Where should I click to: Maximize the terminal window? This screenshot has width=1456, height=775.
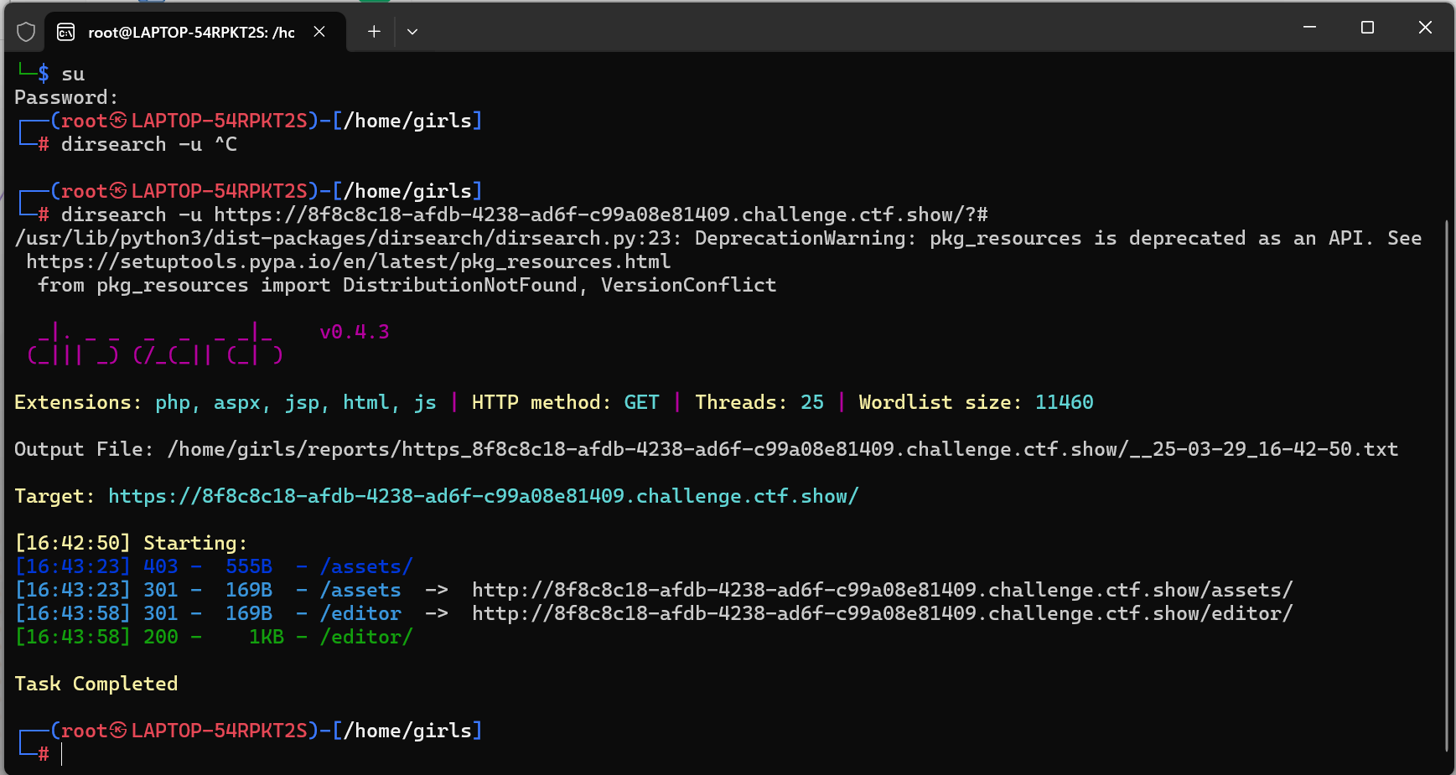point(1367,28)
